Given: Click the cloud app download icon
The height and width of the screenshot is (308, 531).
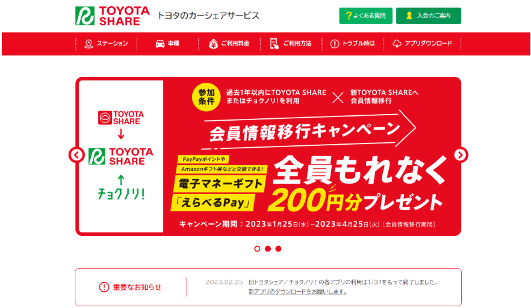Looking at the screenshot, I should click(397, 44).
